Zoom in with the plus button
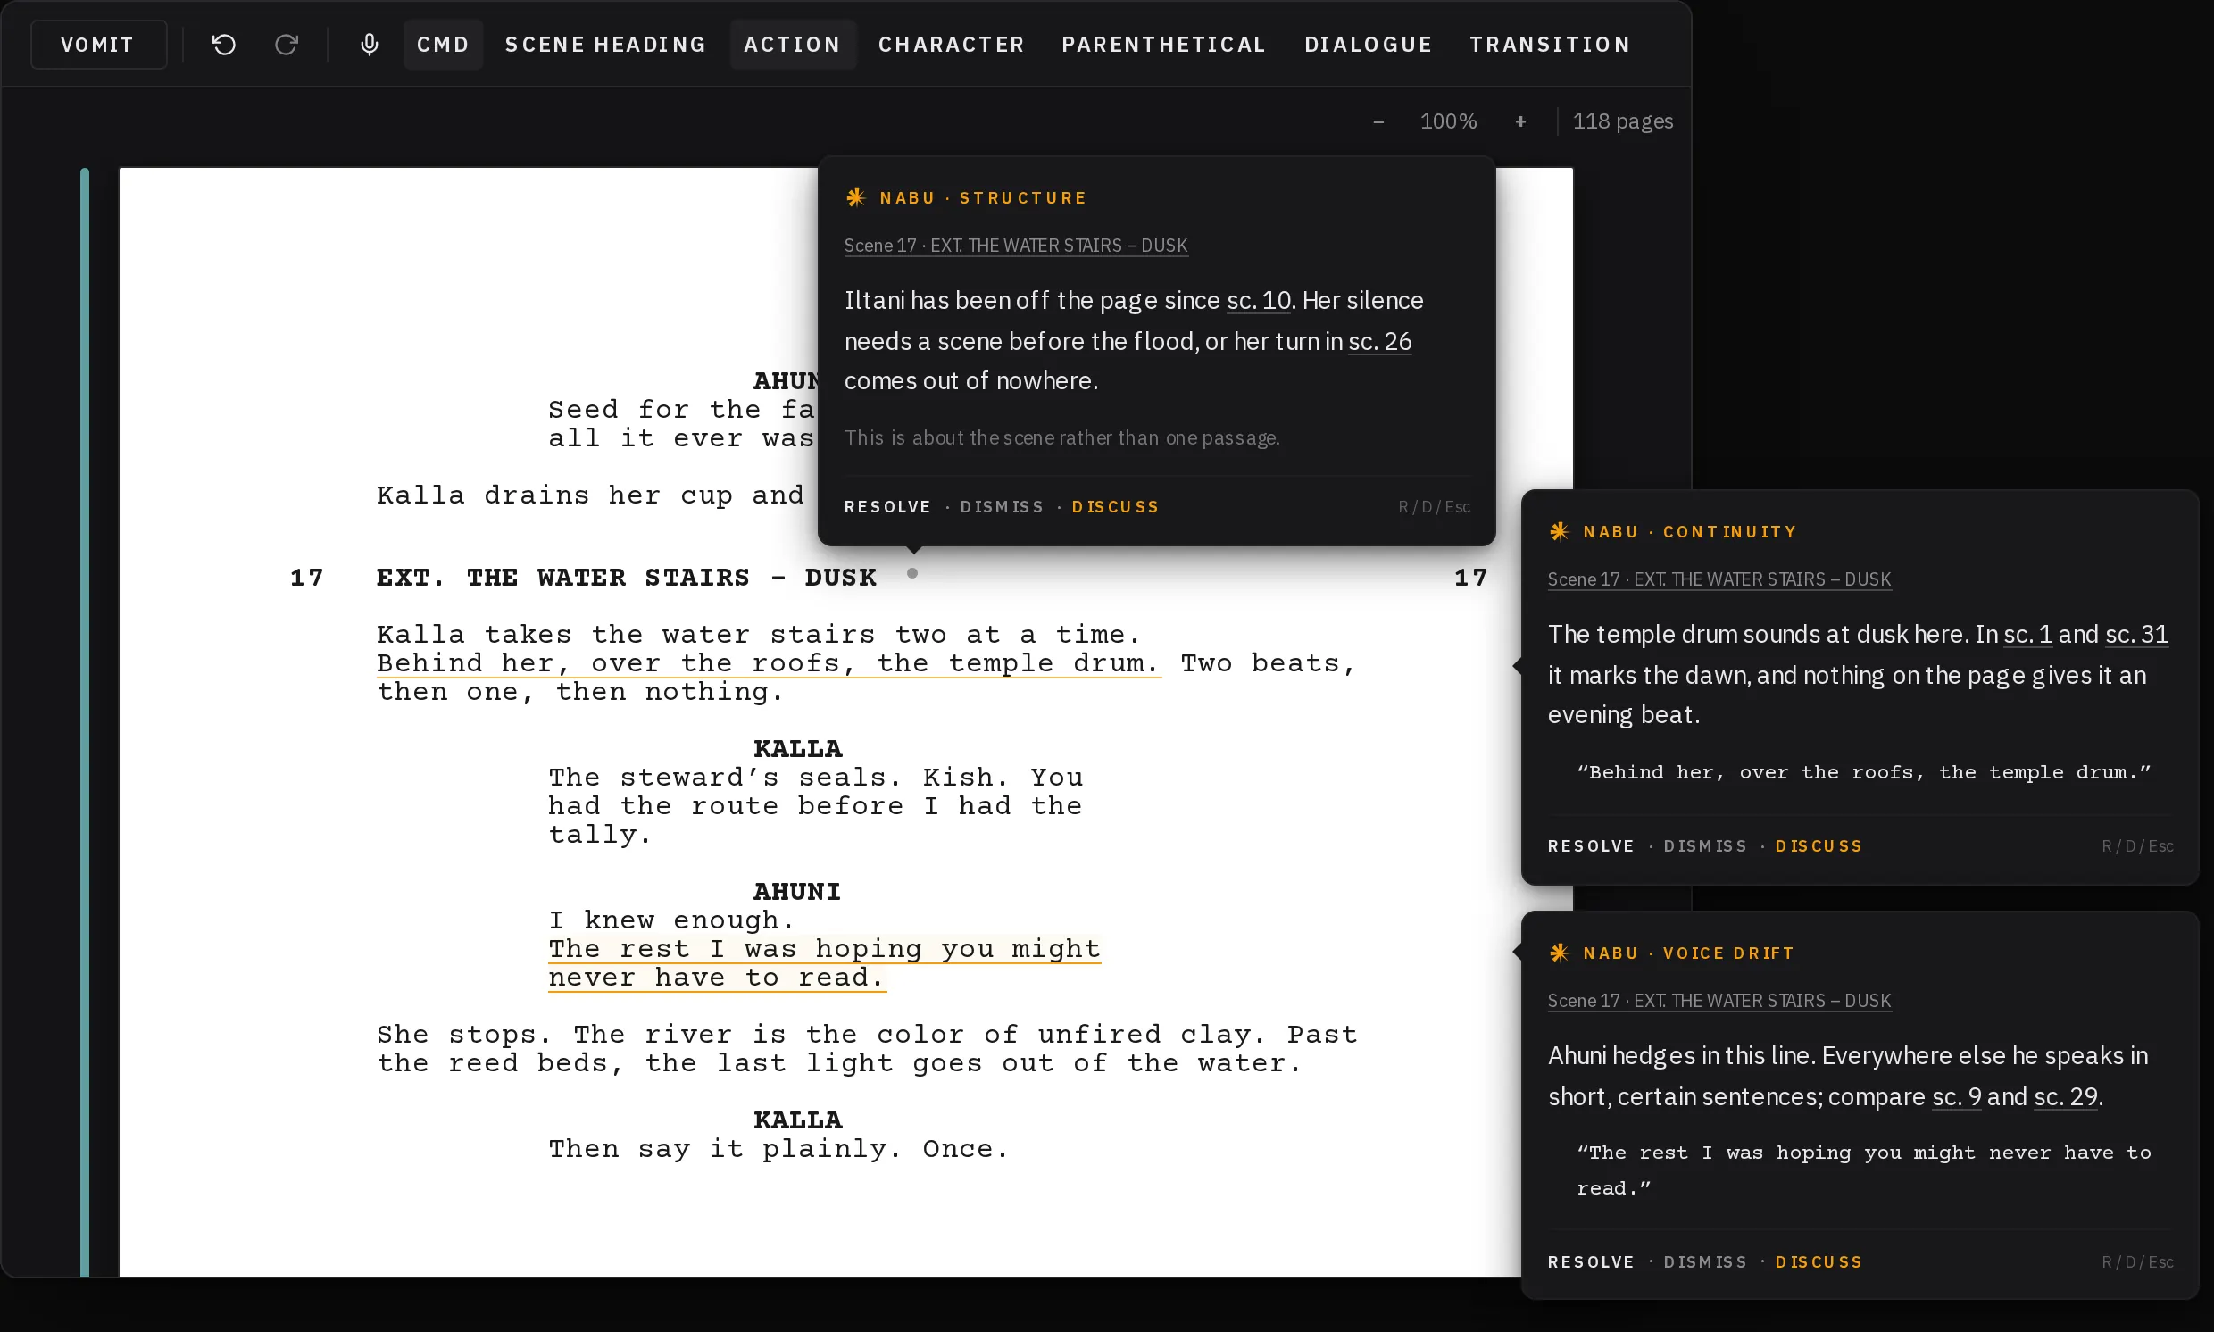 click(1520, 121)
